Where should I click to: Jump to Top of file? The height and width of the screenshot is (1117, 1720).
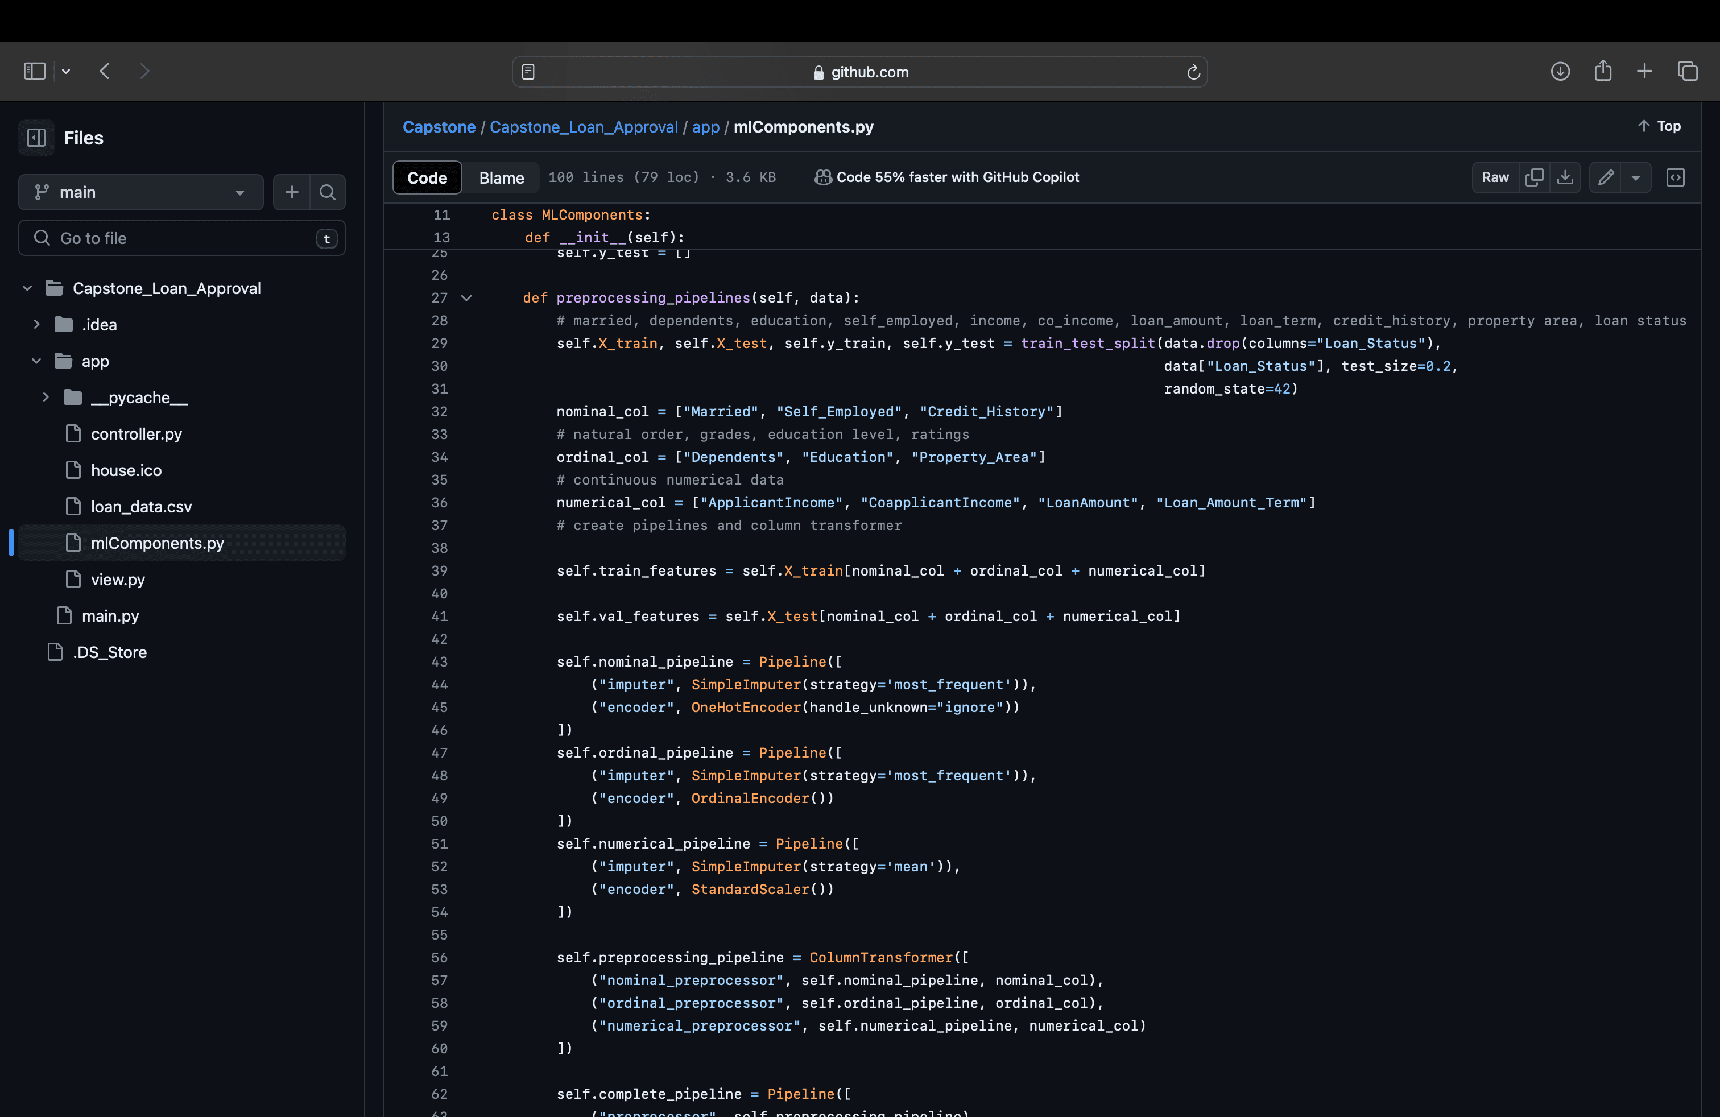coord(1660,126)
